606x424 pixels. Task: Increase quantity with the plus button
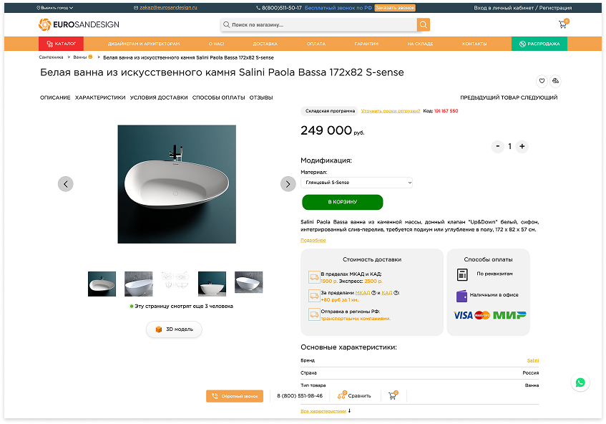(522, 146)
